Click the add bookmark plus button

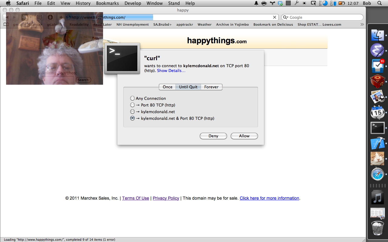click(x=61, y=17)
